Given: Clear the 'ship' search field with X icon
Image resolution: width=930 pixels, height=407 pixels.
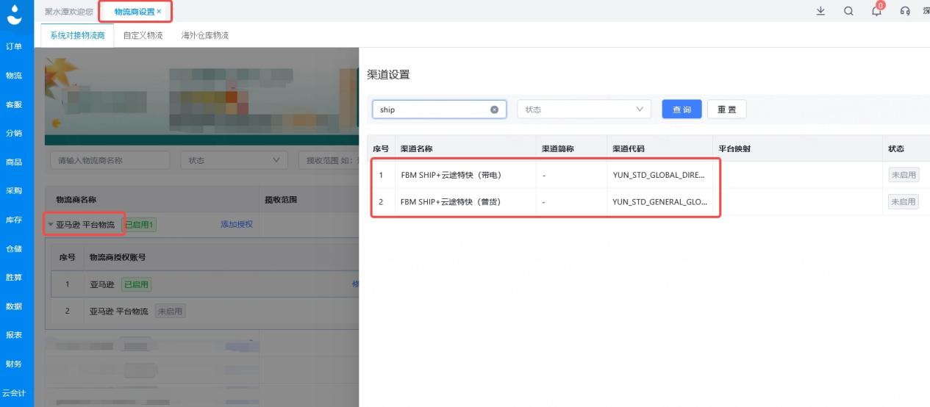Looking at the screenshot, I should [x=494, y=109].
